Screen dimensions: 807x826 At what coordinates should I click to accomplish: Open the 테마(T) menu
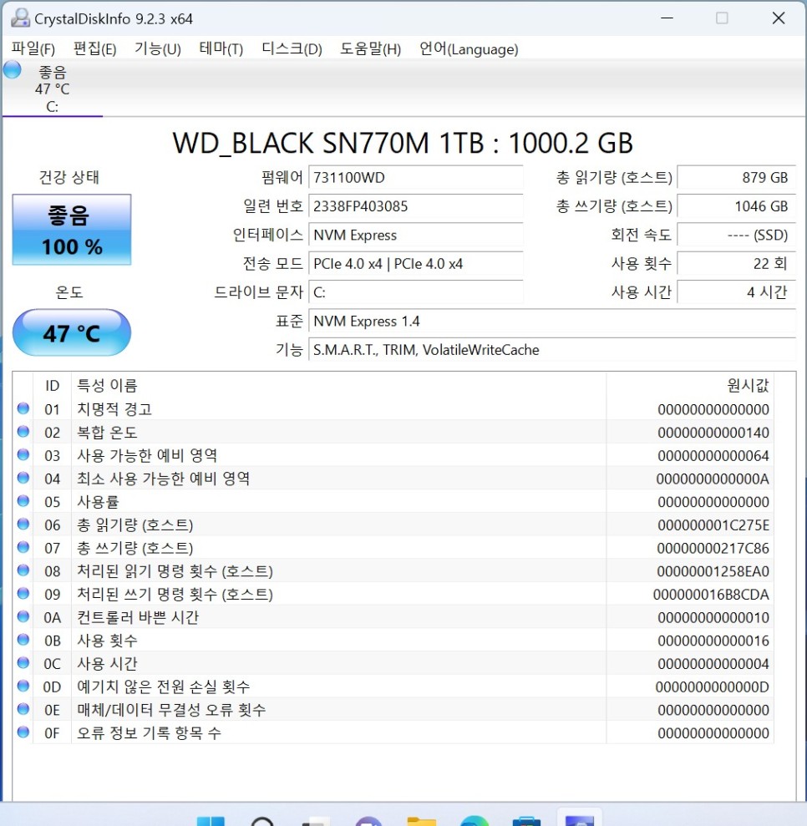click(221, 49)
